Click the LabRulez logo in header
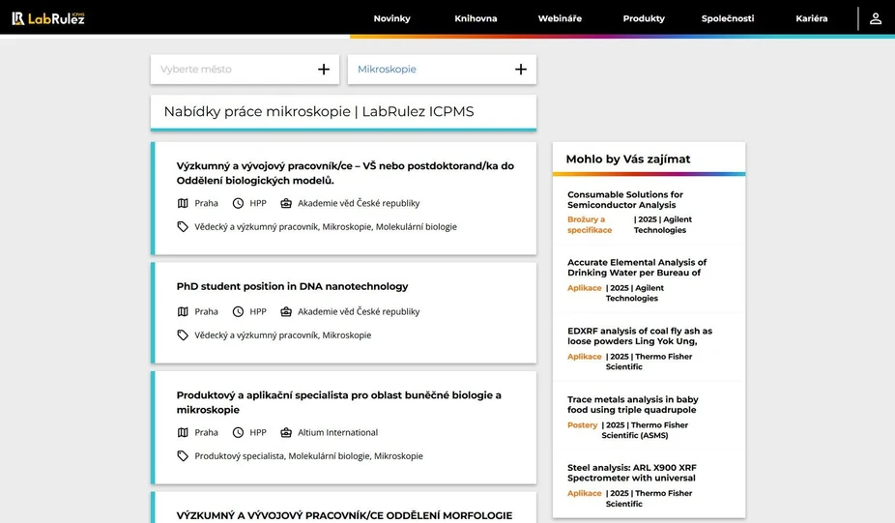 pos(48,18)
